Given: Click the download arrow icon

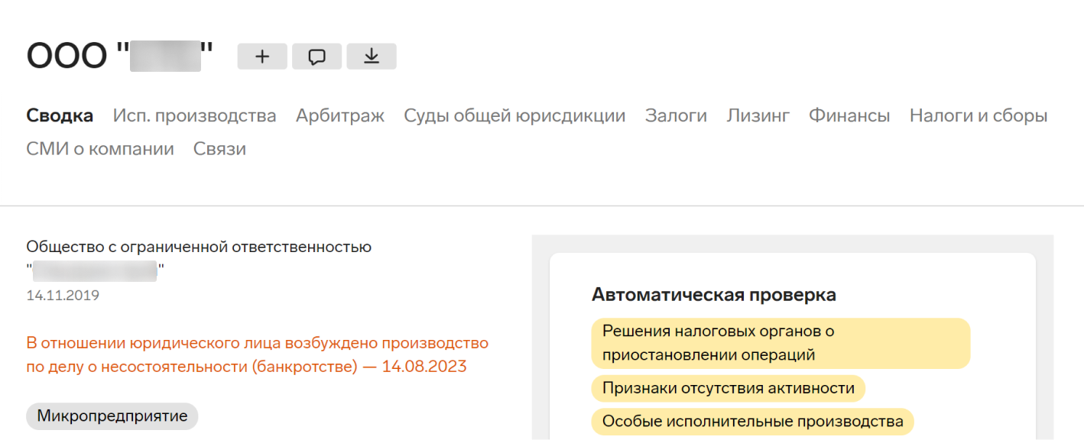Looking at the screenshot, I should (x=372, y=57).
